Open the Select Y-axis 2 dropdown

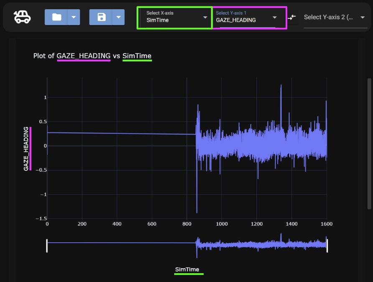[x=335, y=18]
